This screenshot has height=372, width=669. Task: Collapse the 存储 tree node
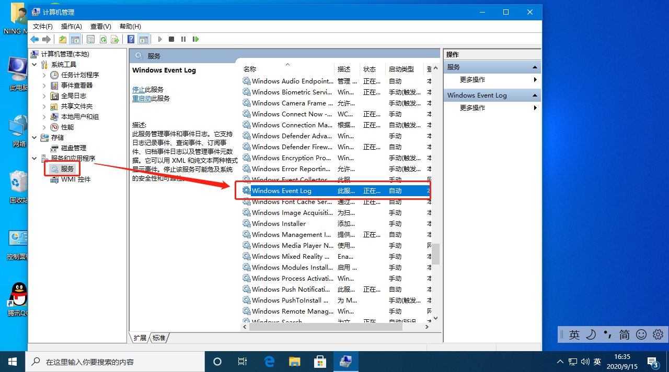[x=35, y=138]
